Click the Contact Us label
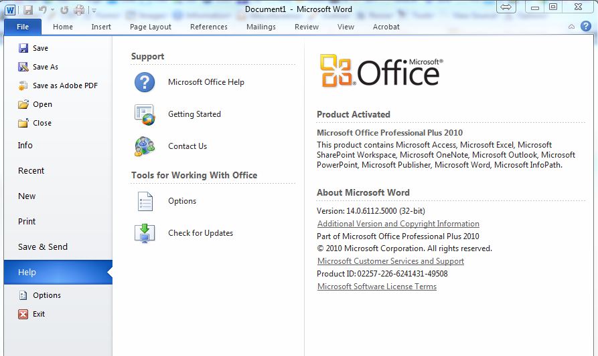This screenshot has height=356, width=598. point(188,146)
